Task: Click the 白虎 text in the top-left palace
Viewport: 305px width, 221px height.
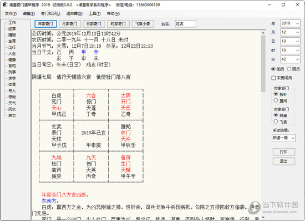Action: (x=57, y=96)
